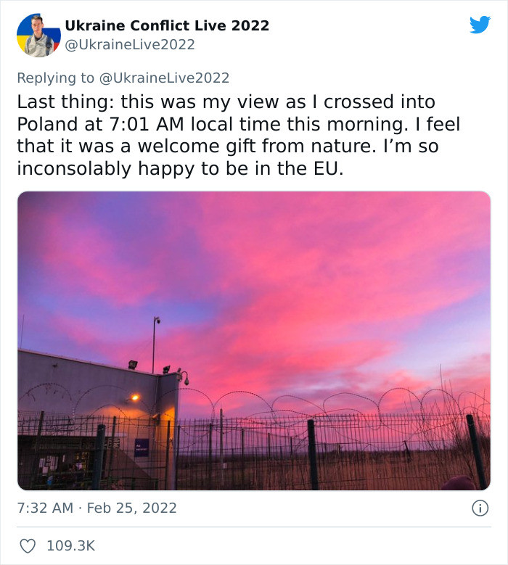The height and width of the screenshot is (565, 508).
Task: Click the security camera pole in the photo
Action: (155, 344)
